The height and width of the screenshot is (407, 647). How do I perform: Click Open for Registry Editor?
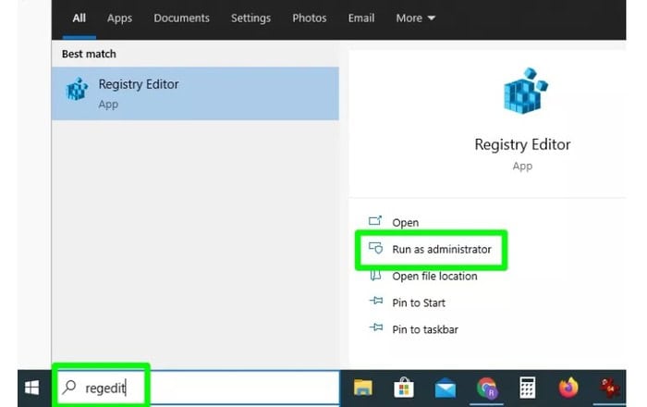point(405,223)
